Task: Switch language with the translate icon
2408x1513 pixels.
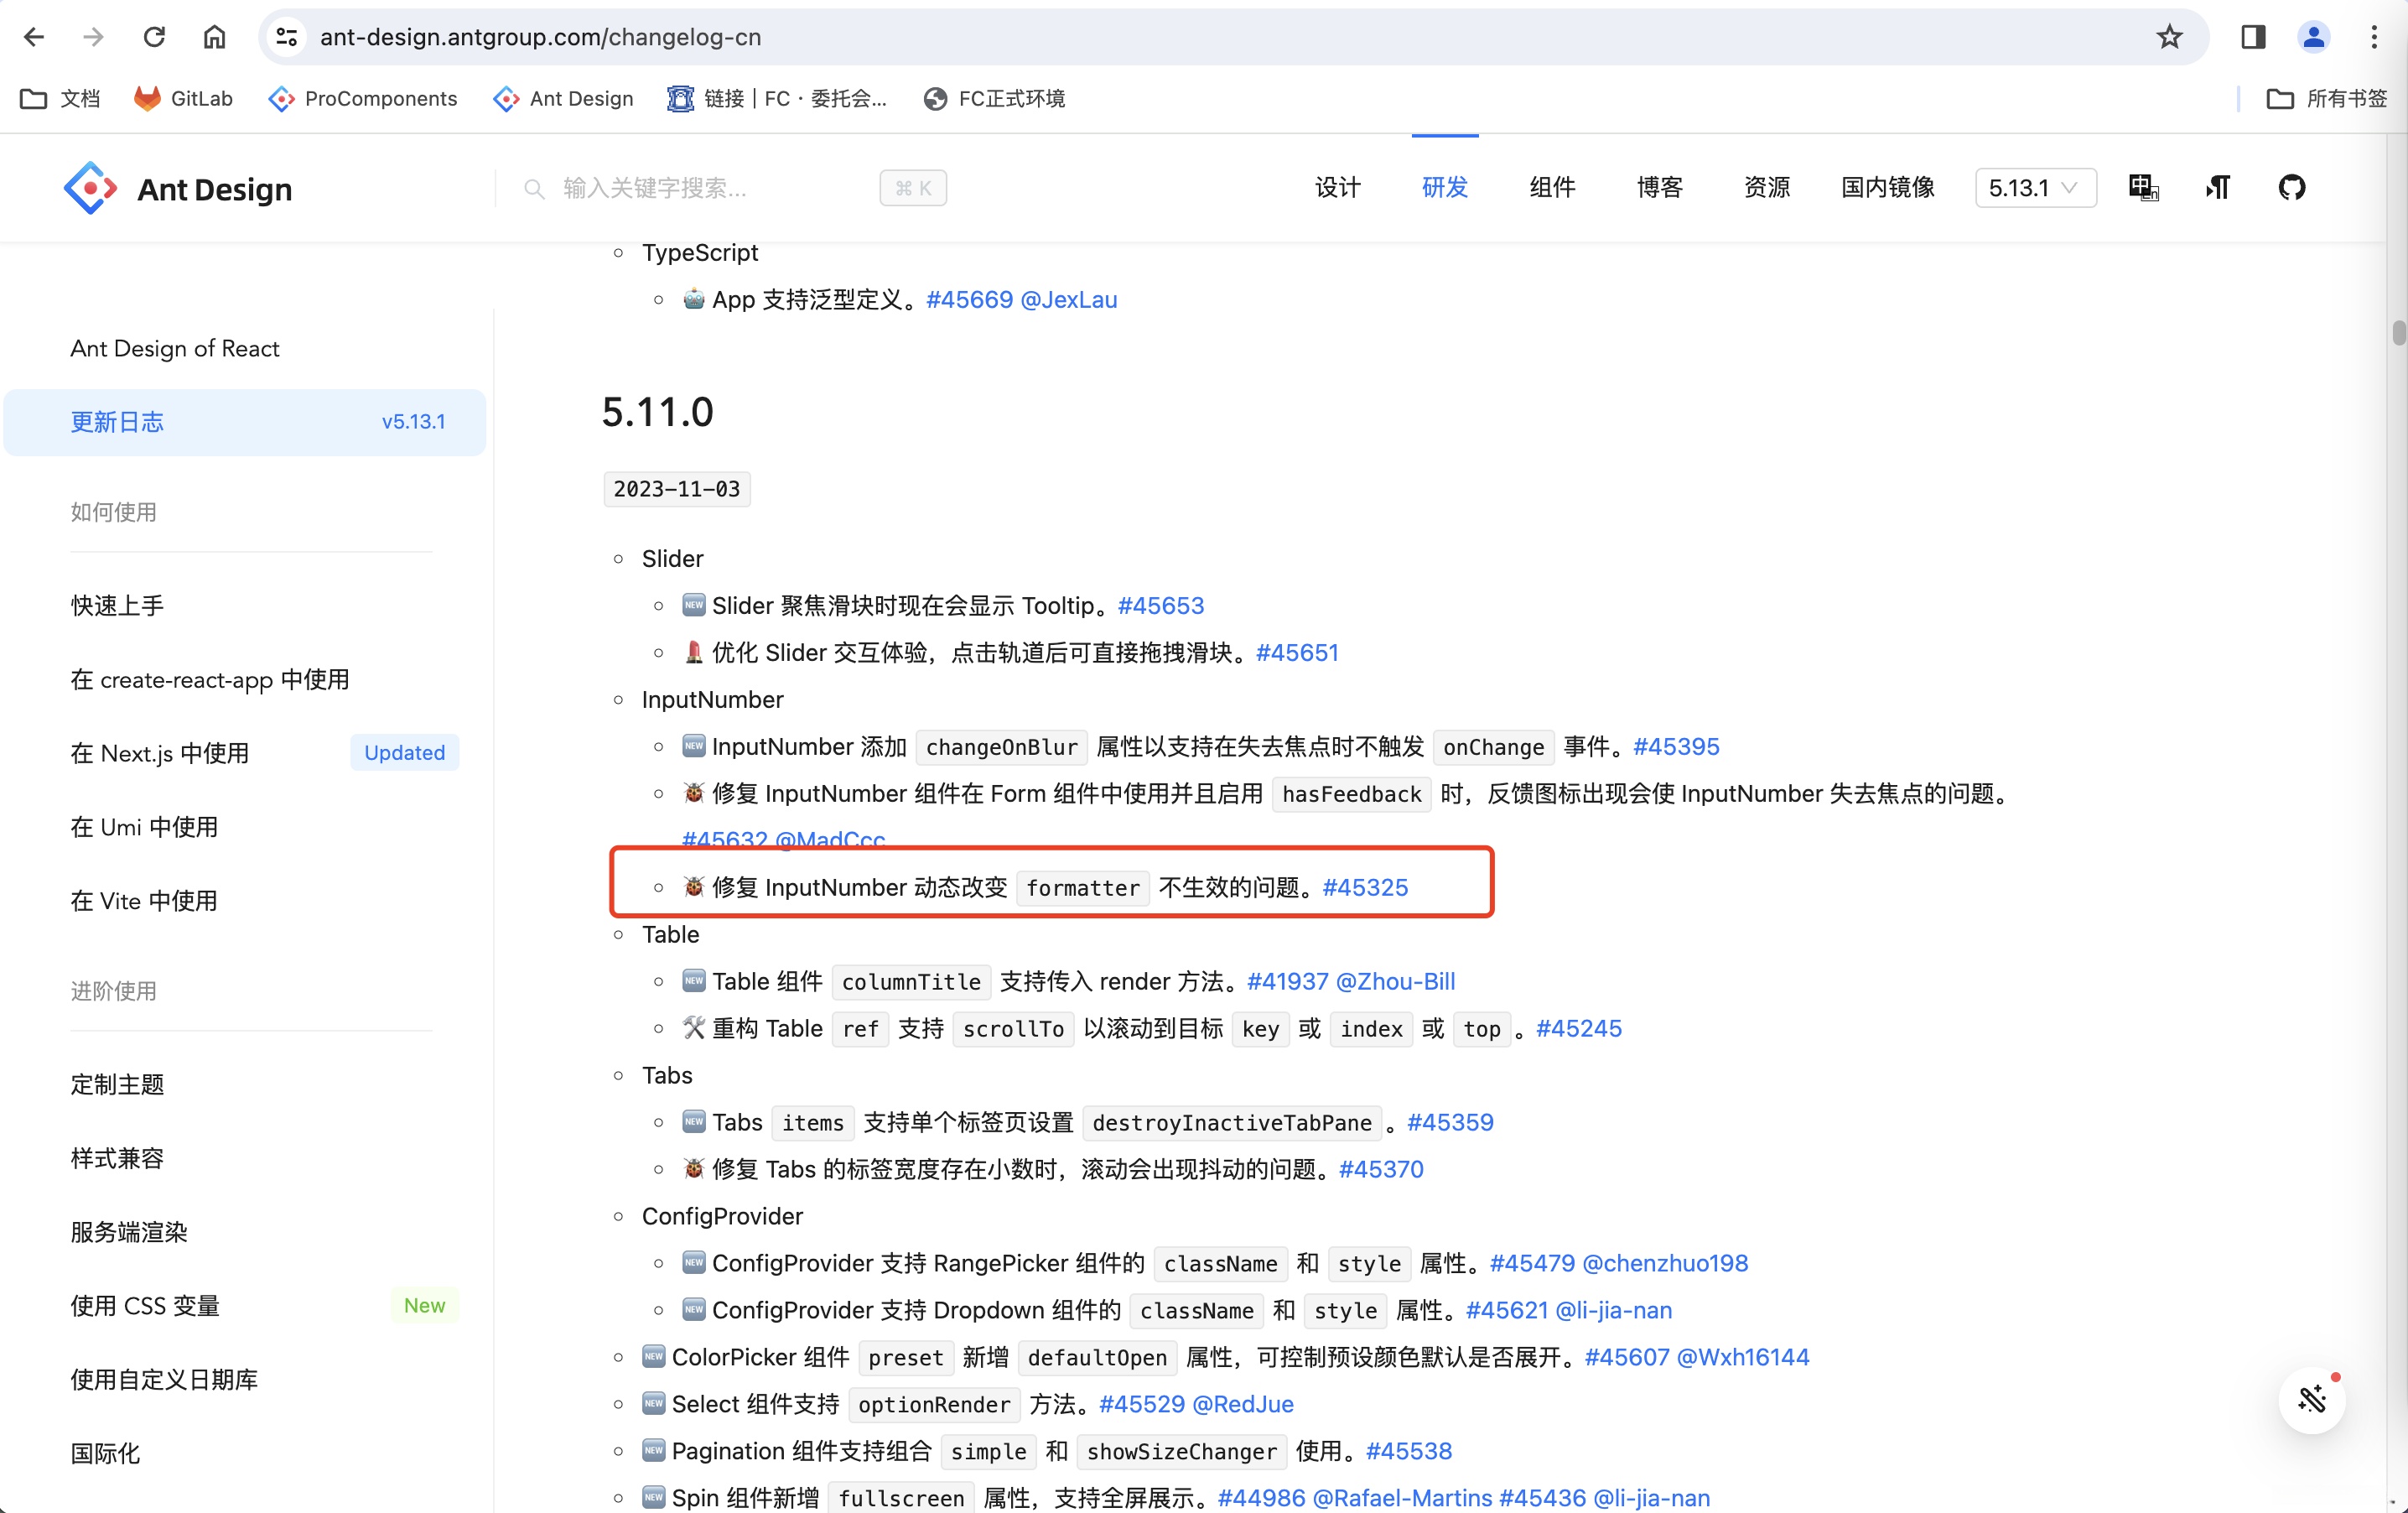Action: tap(2143, 187)
